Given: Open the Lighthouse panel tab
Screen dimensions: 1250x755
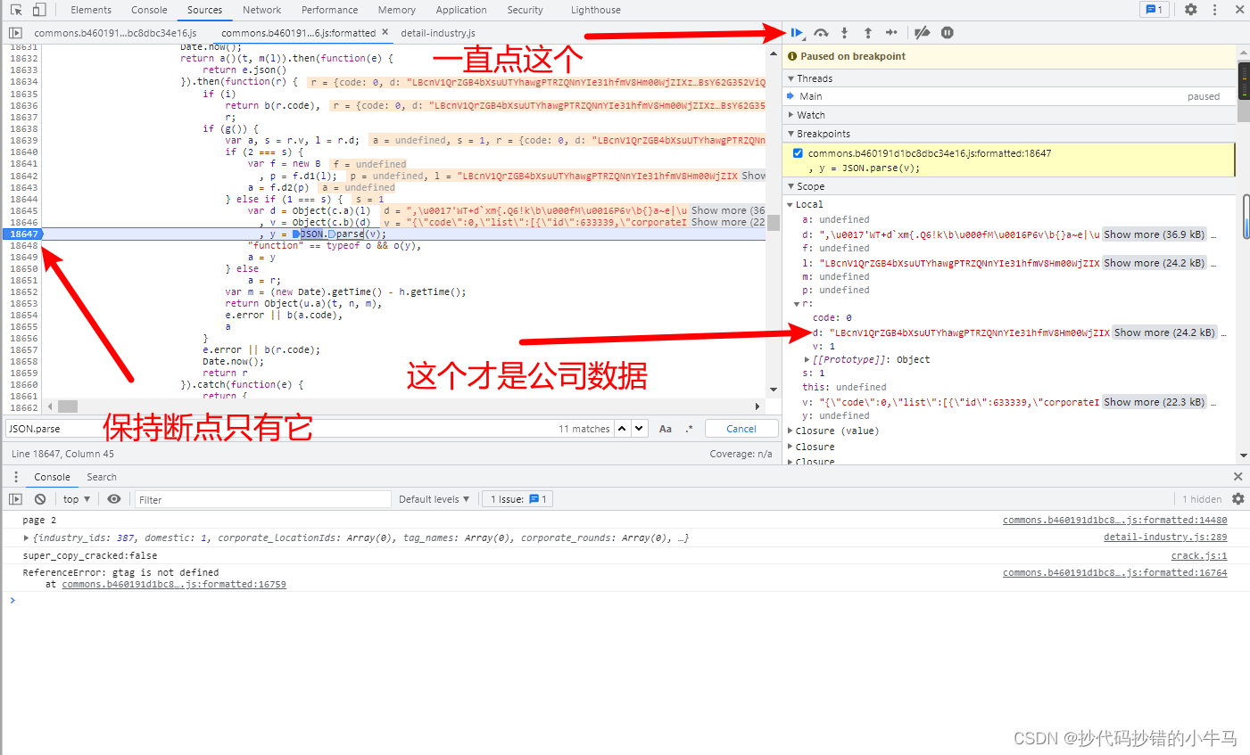Looking at the screenshot, I should 596,10.
